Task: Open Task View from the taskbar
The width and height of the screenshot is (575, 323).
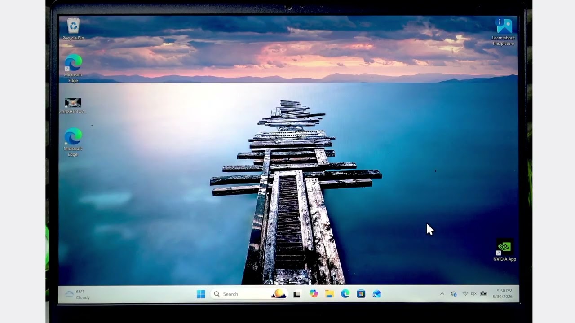Action: tap(297, 294)
